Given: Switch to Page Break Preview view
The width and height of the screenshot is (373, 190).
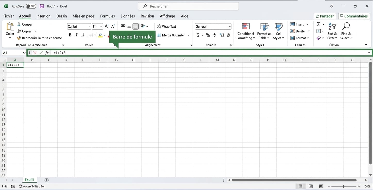Looking at the screenshot, I should (321, 186).
